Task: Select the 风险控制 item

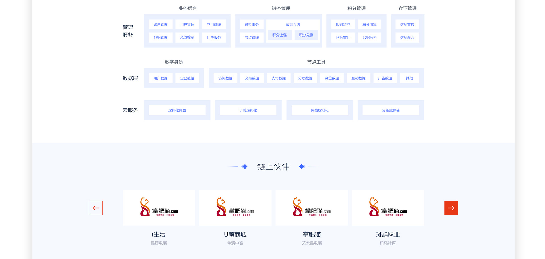Action: [x=187, y=37]
